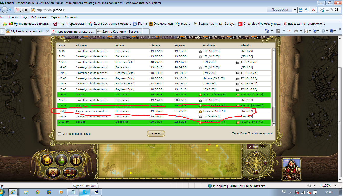Click the Refresh page icon

pyautogui.click(x=307, y=10)
